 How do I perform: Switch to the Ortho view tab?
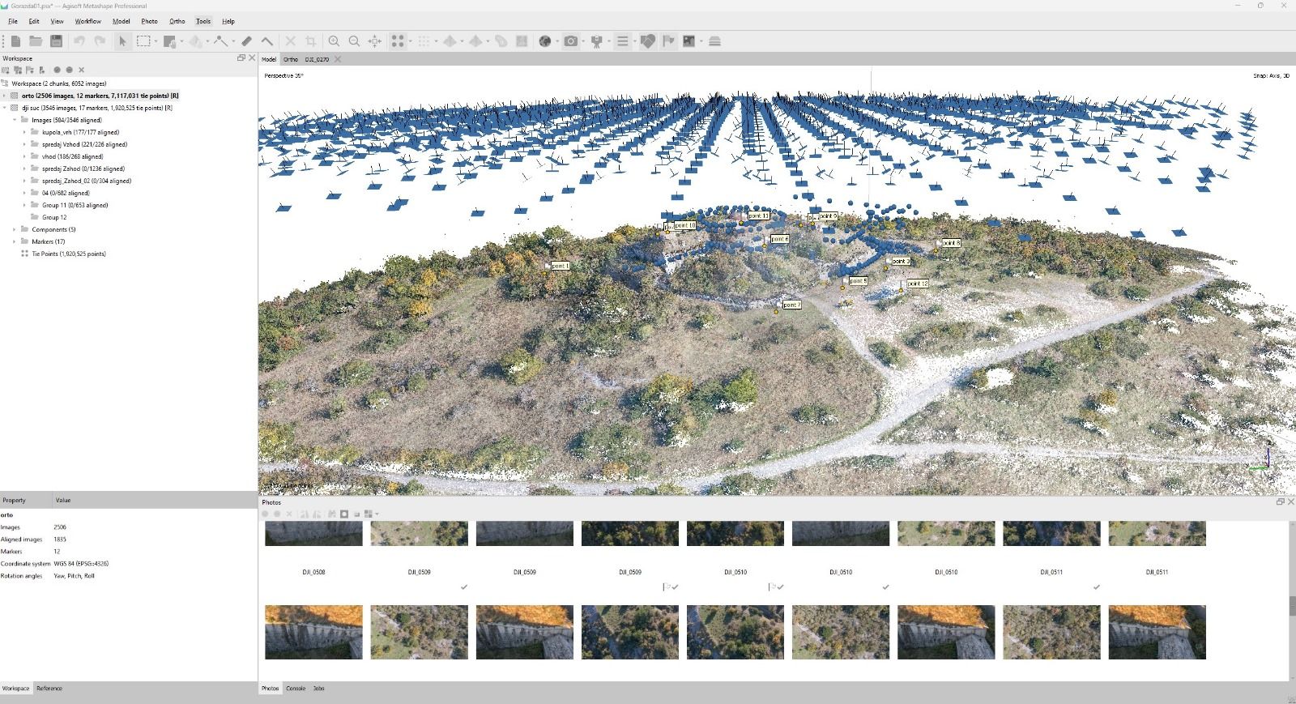coord(290,59)
